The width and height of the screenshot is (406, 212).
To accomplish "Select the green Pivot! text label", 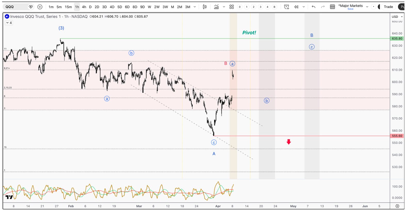I will [x=249, y=33].
